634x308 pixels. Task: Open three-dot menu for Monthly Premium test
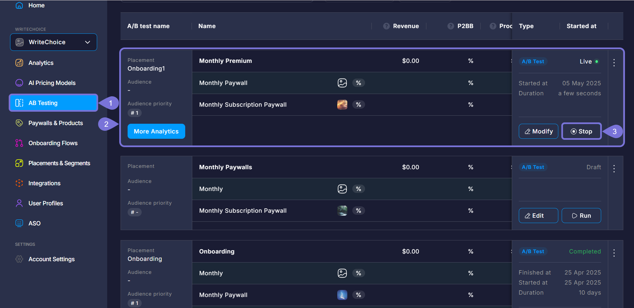[x=614, y=63]
